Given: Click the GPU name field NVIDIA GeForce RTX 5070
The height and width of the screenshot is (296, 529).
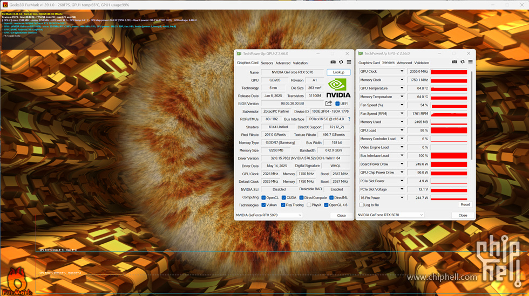Looking at the screenshot, I should tap(293, 72).
